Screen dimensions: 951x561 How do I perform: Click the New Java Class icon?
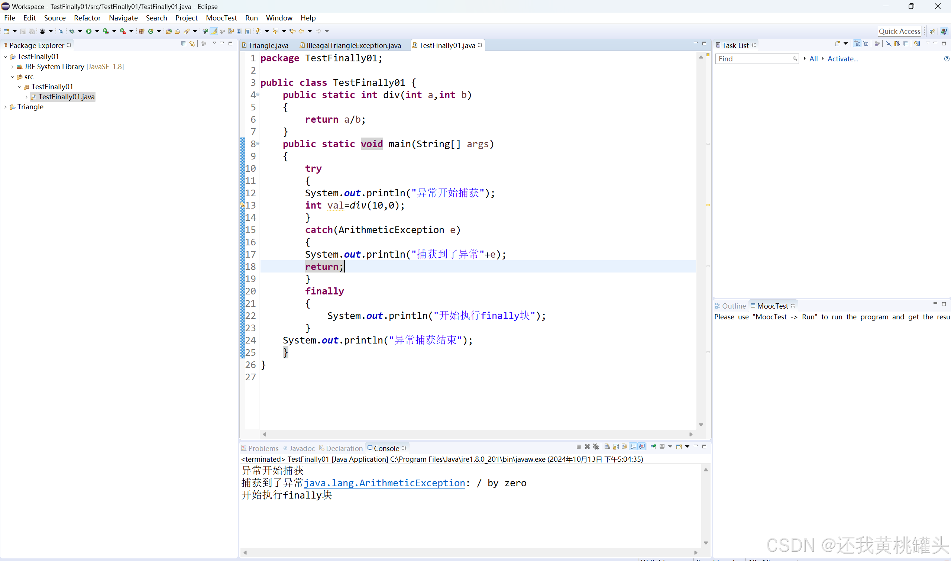point(151,31)
